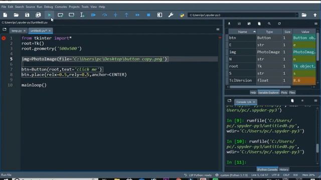This screenshot has height=180, width=321.
Task: Sort variables by the Name column
Action: tap(242, 32)
